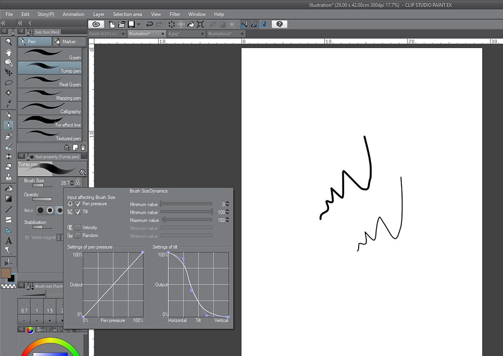Screen dimensions: 503x356
Task: Open Sub Tool palette menu
Action: [21, 32]
